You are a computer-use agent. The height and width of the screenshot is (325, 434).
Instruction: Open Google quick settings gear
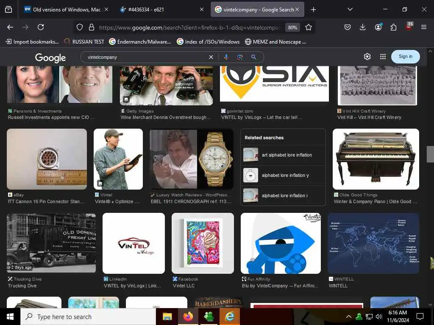[367, 57]
